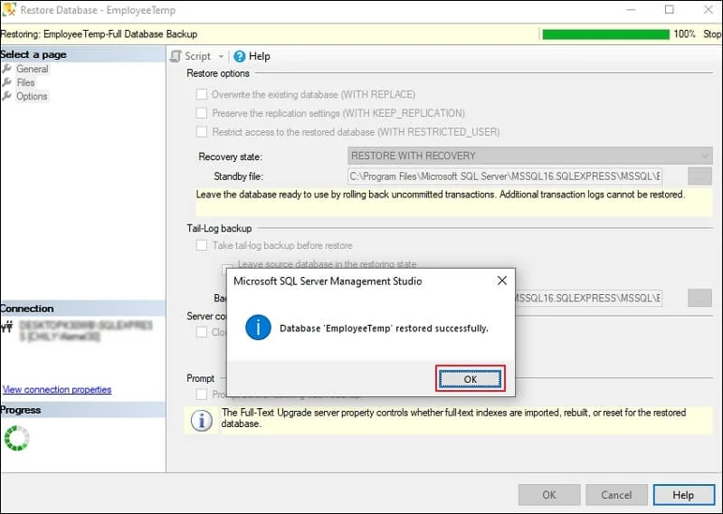Click the backup file browse button
This screenshot has height=514, width=723.
click(x=699, y=298)
